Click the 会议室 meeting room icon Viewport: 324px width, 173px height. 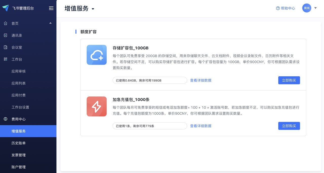[x=5, y=47]
